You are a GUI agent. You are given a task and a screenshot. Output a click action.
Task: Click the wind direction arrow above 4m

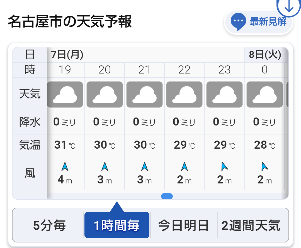coord(65,166)
